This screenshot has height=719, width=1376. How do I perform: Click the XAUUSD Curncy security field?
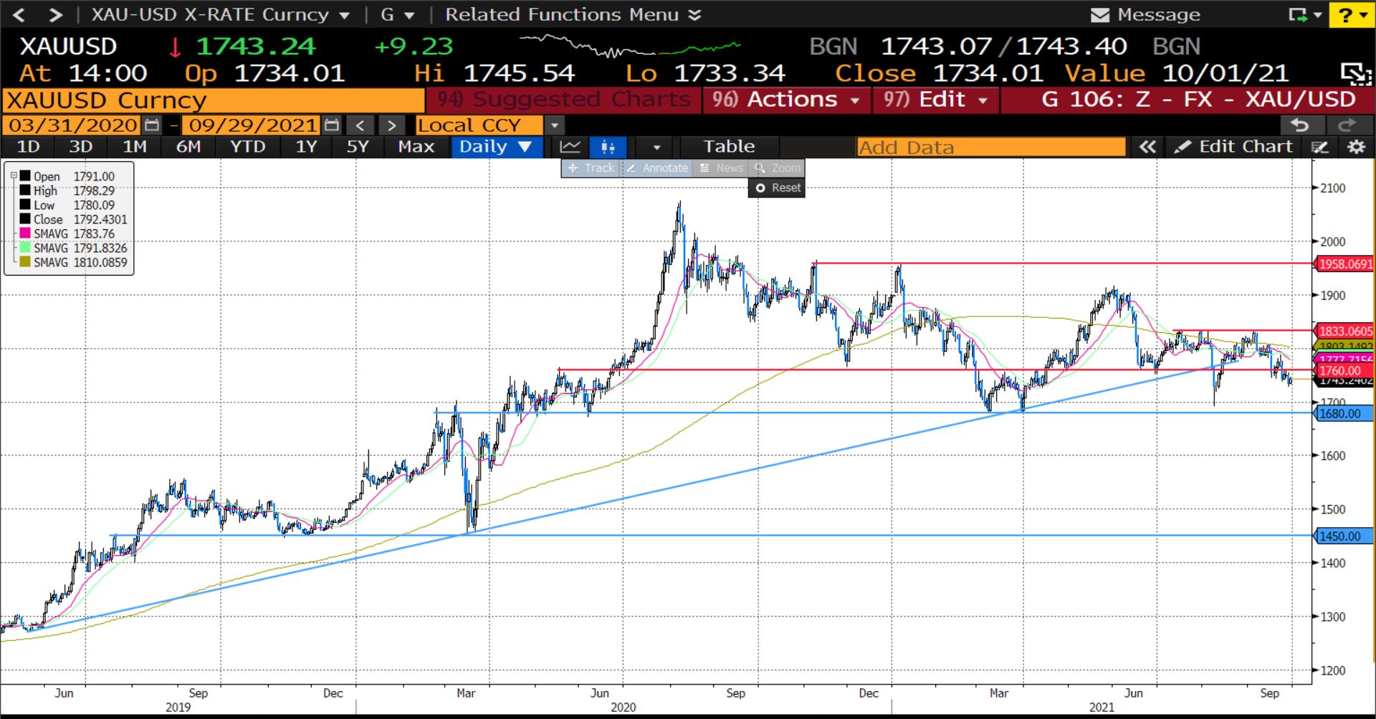214,100
